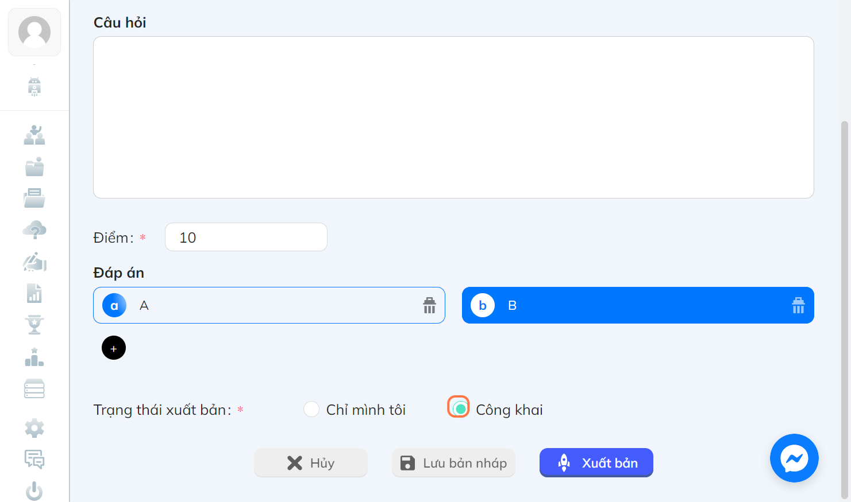
Task: Open the server list sidebar icon
Action: click(x=34, y=388)
